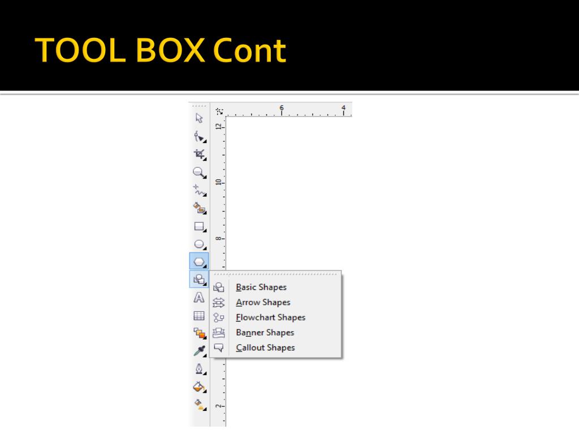Click the dotted flyout grip bar
Viewport: 579px width, 434px height.
(x=275, y=274)
